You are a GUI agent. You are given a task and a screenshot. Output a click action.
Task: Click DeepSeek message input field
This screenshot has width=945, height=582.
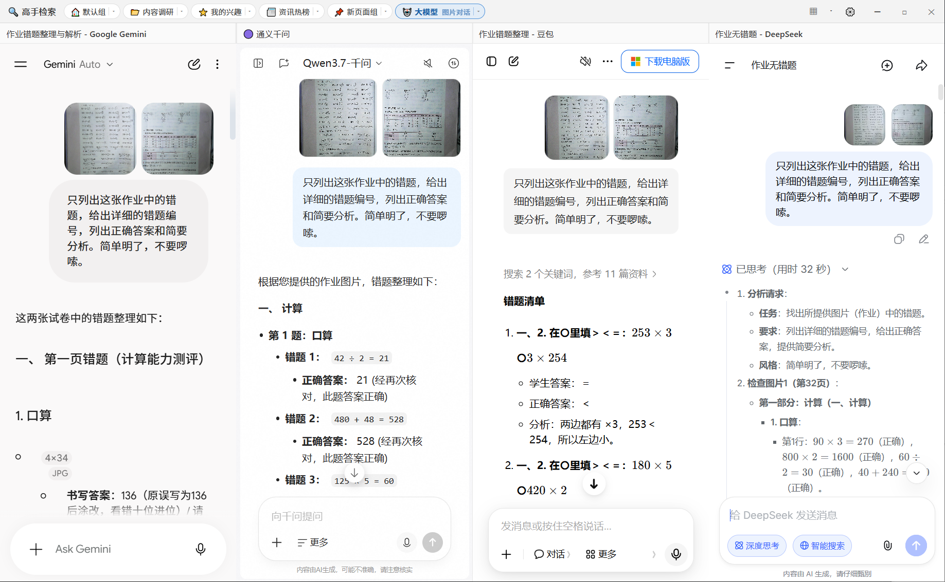pos(826,515)
